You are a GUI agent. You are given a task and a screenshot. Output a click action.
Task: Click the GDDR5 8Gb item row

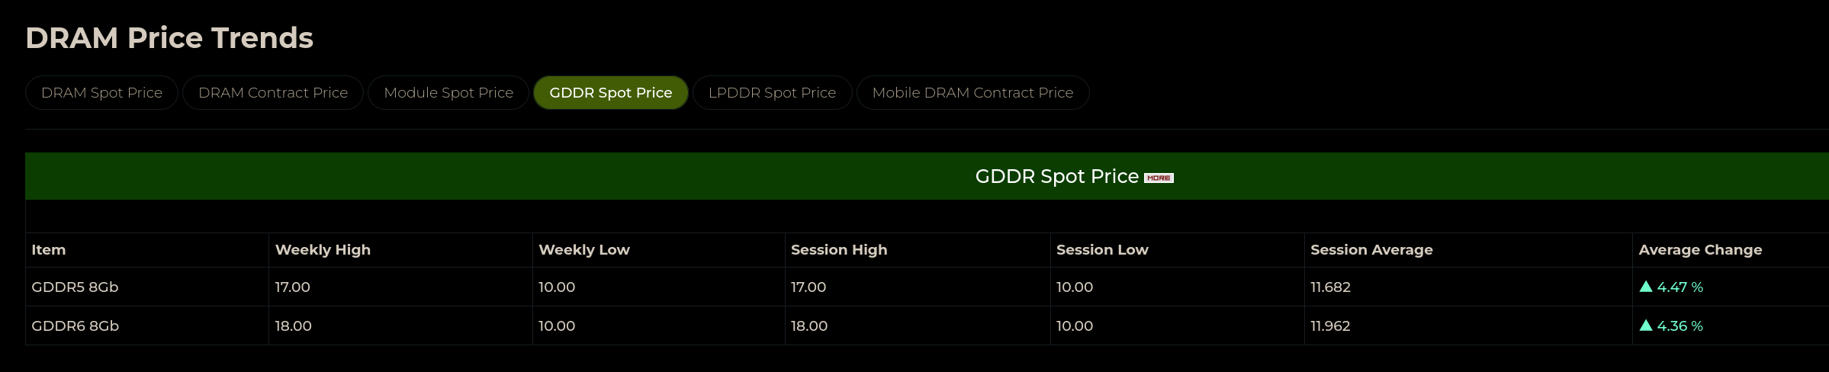click(75, 287)
